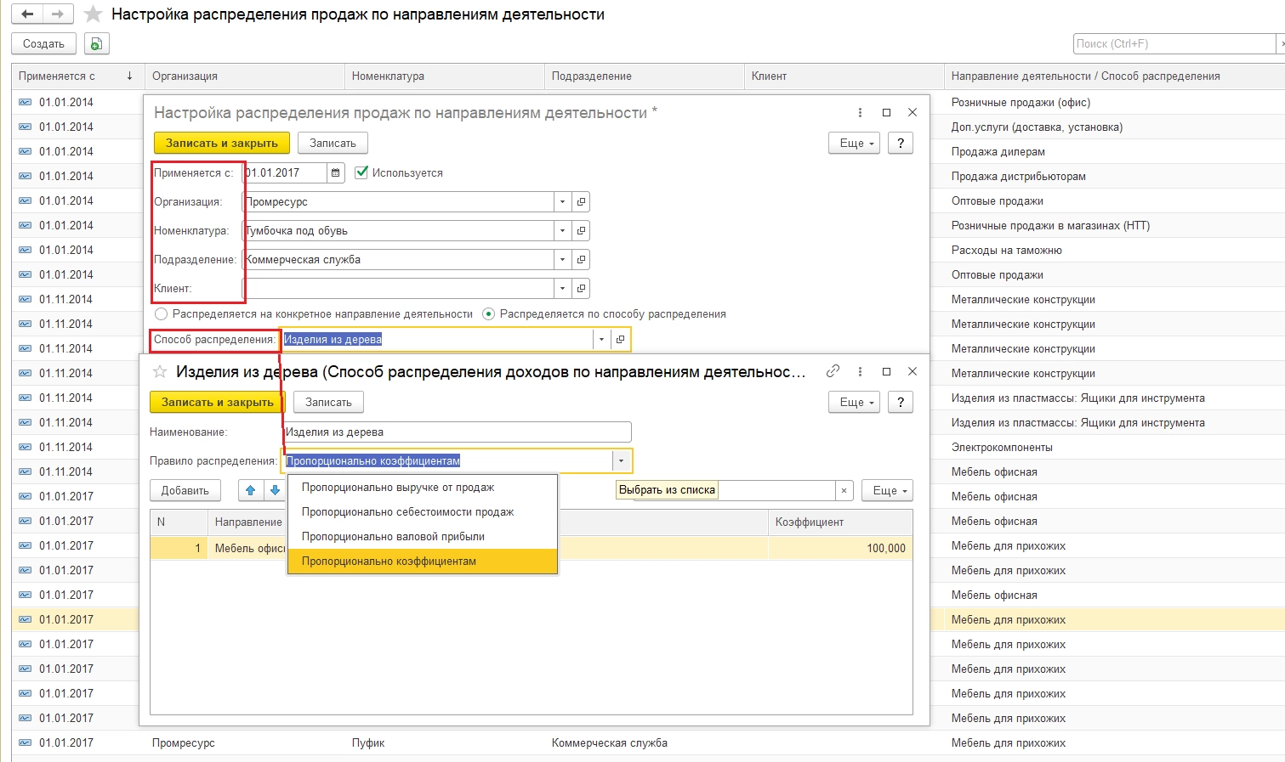Open Еще menu beside Изделия из дерева help button
Image resolution: width=1285 pixels, height=762 pixels.
(x=854, y=402)
